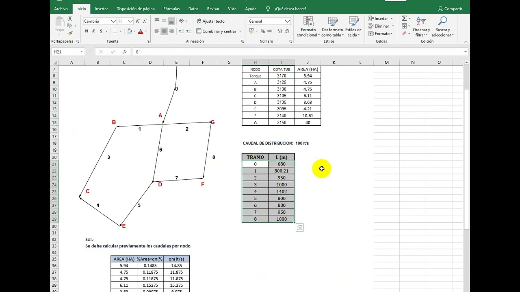Click the Eliminar cells button
This screenshot has width=520, height=292.
click(381, 26)
